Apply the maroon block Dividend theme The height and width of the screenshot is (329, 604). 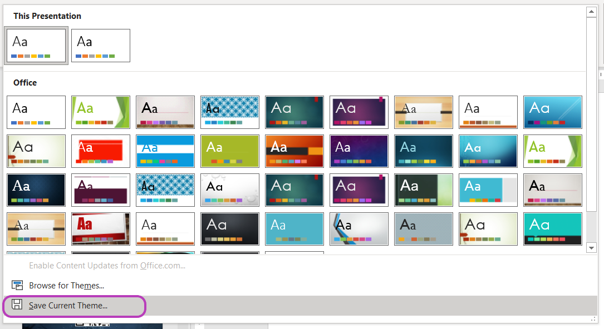click(x=101, y=190)
